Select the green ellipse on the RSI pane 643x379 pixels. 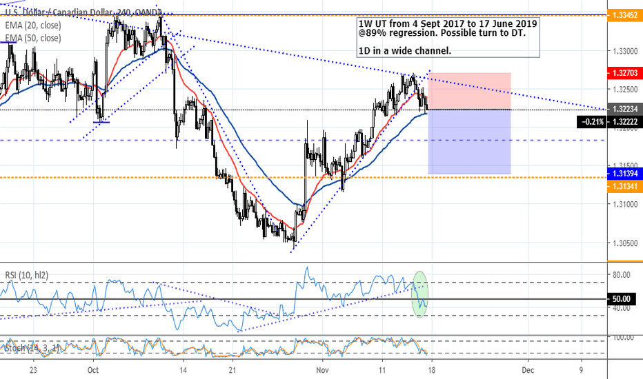coord(420,294)
